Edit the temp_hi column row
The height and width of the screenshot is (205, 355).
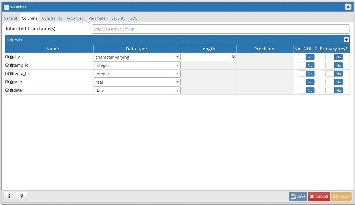(7, 74)
